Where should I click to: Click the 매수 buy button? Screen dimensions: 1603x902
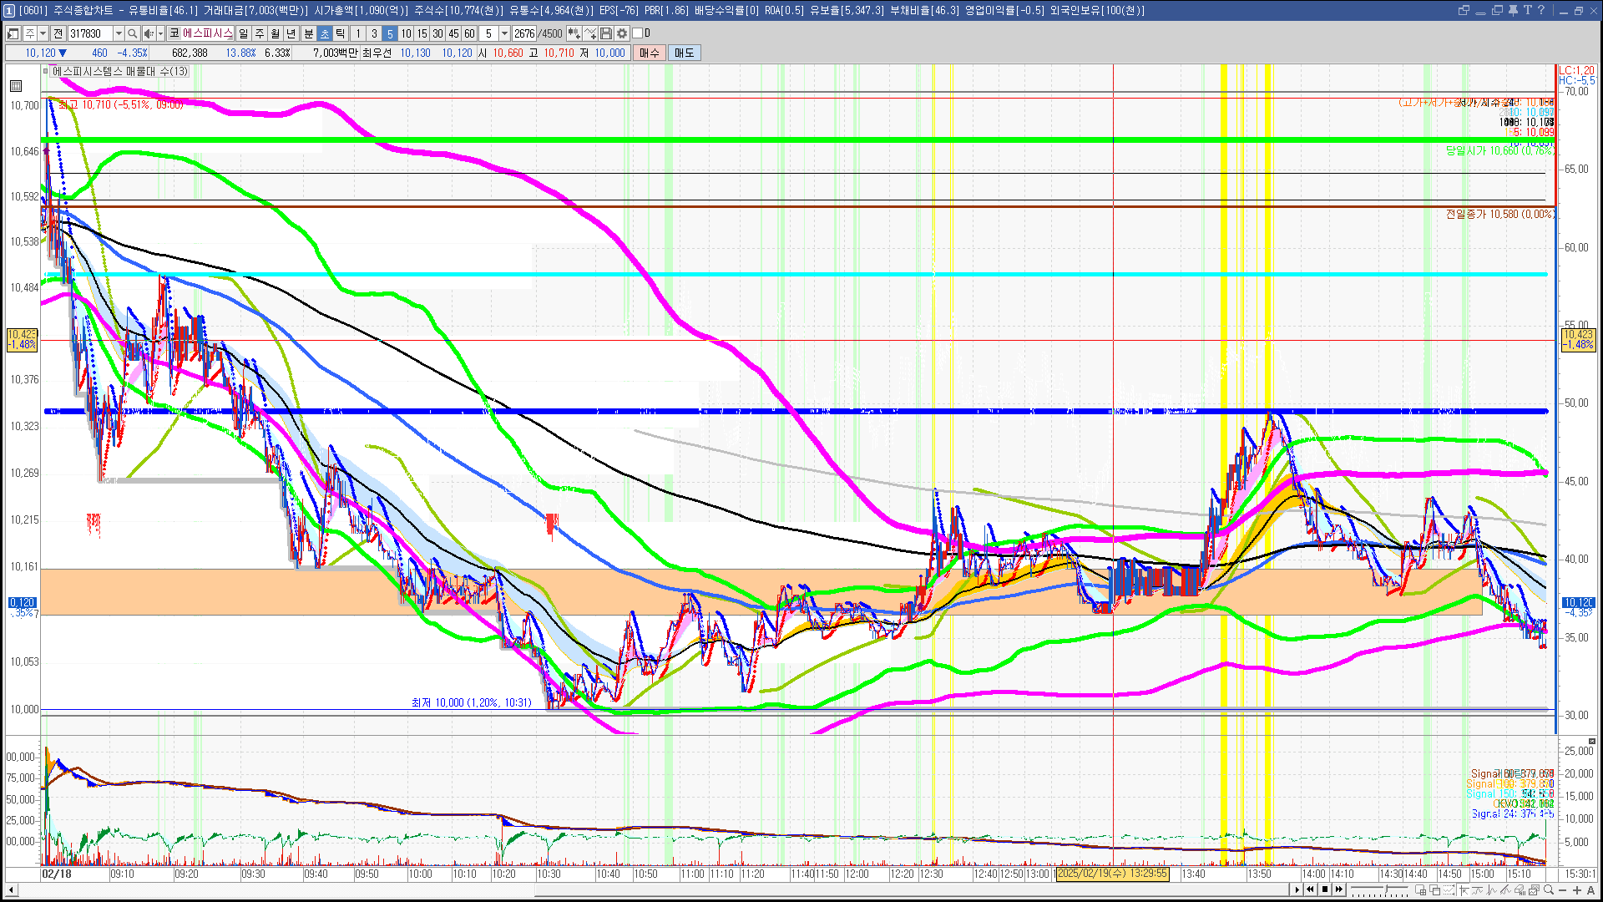[x=650, y=53]
